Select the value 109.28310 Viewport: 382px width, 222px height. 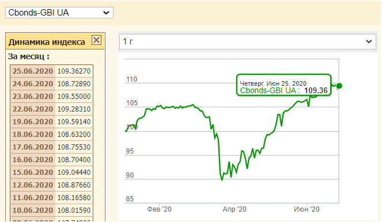74,109
